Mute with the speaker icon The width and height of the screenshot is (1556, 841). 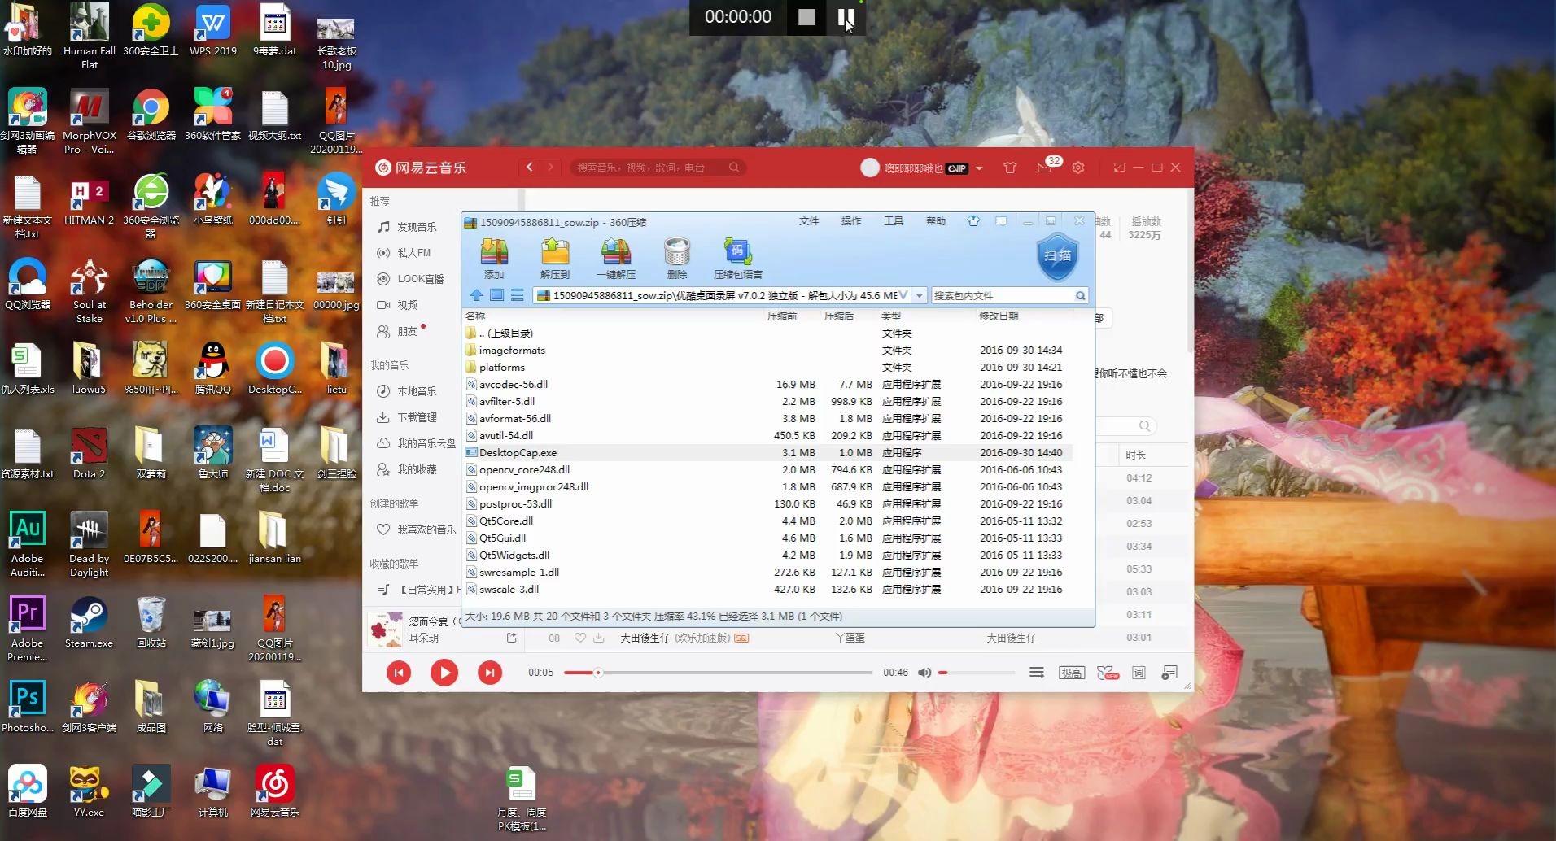(924, 673)
